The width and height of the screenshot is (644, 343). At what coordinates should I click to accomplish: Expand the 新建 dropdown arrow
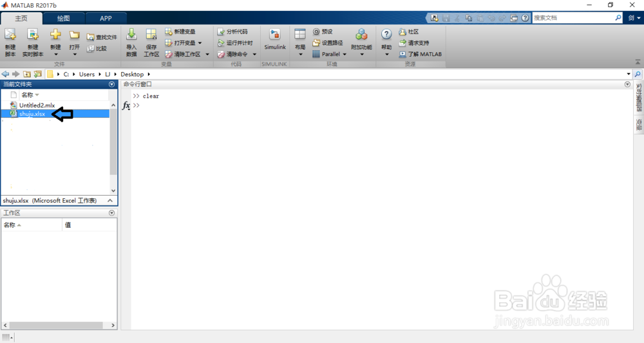coord(56,55)
